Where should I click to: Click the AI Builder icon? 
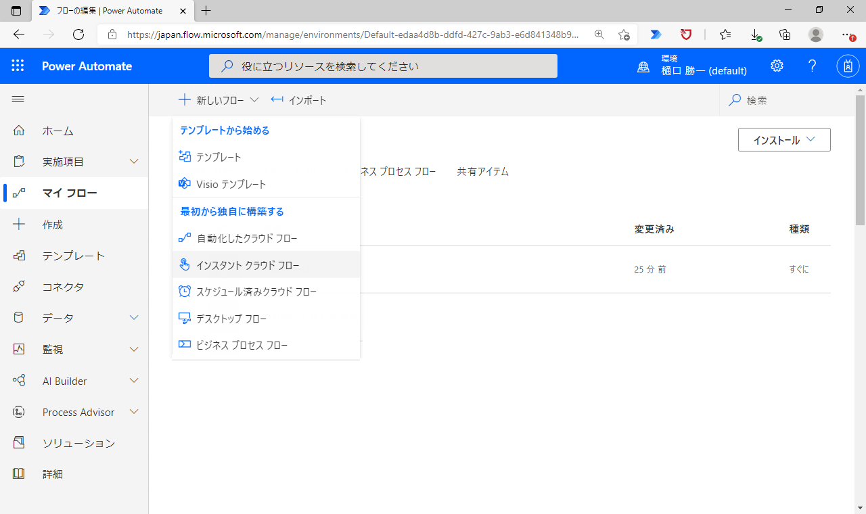19,381
